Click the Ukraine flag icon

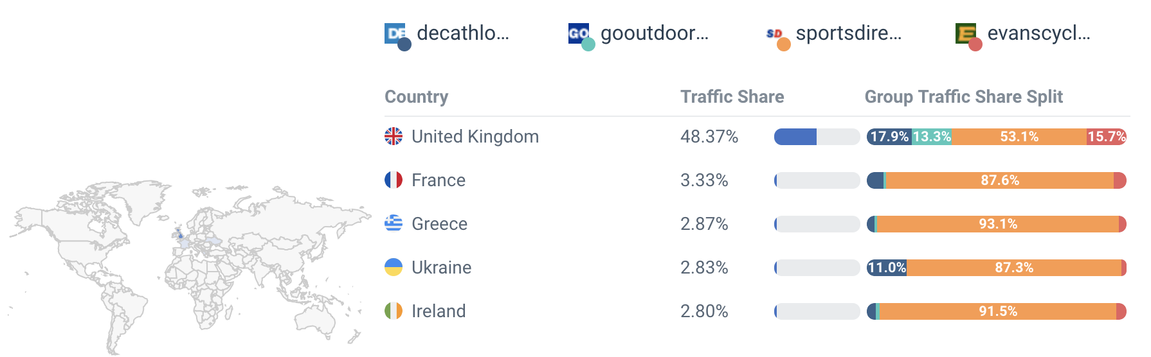pos(394,267)
